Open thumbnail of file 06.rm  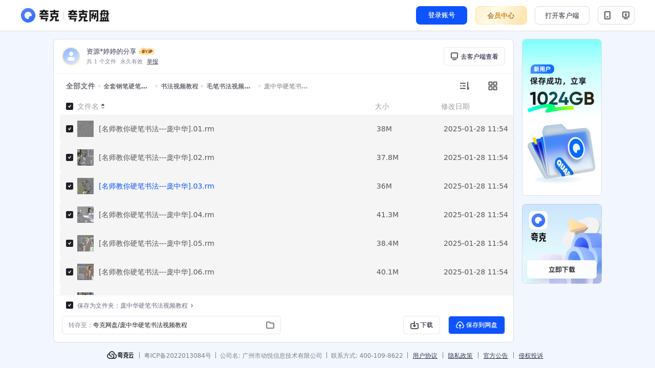pos(85,272)
